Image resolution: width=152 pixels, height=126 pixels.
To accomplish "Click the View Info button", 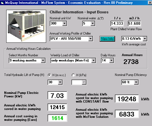I will [x=107, y=39].
